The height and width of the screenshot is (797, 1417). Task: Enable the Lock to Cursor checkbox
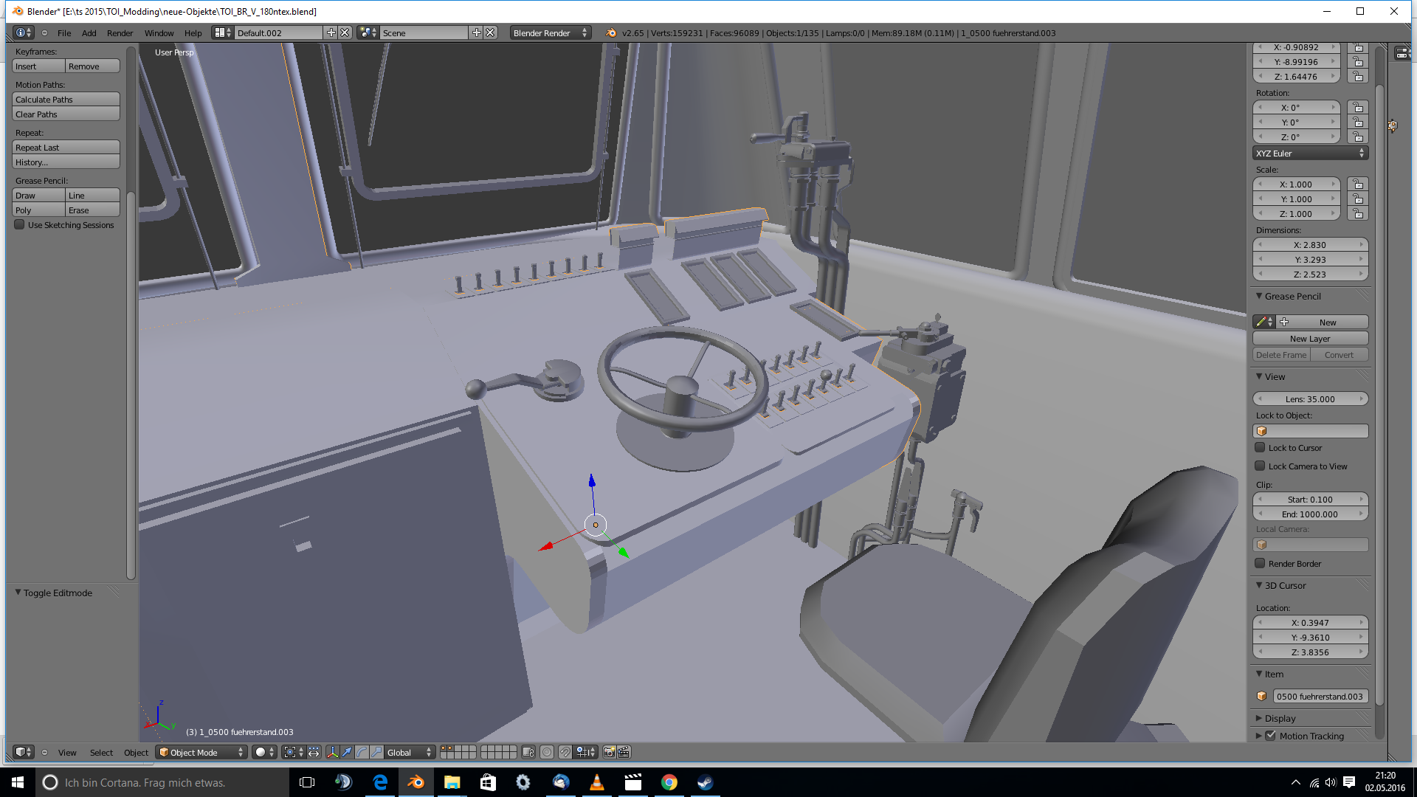pos(1261,448)
